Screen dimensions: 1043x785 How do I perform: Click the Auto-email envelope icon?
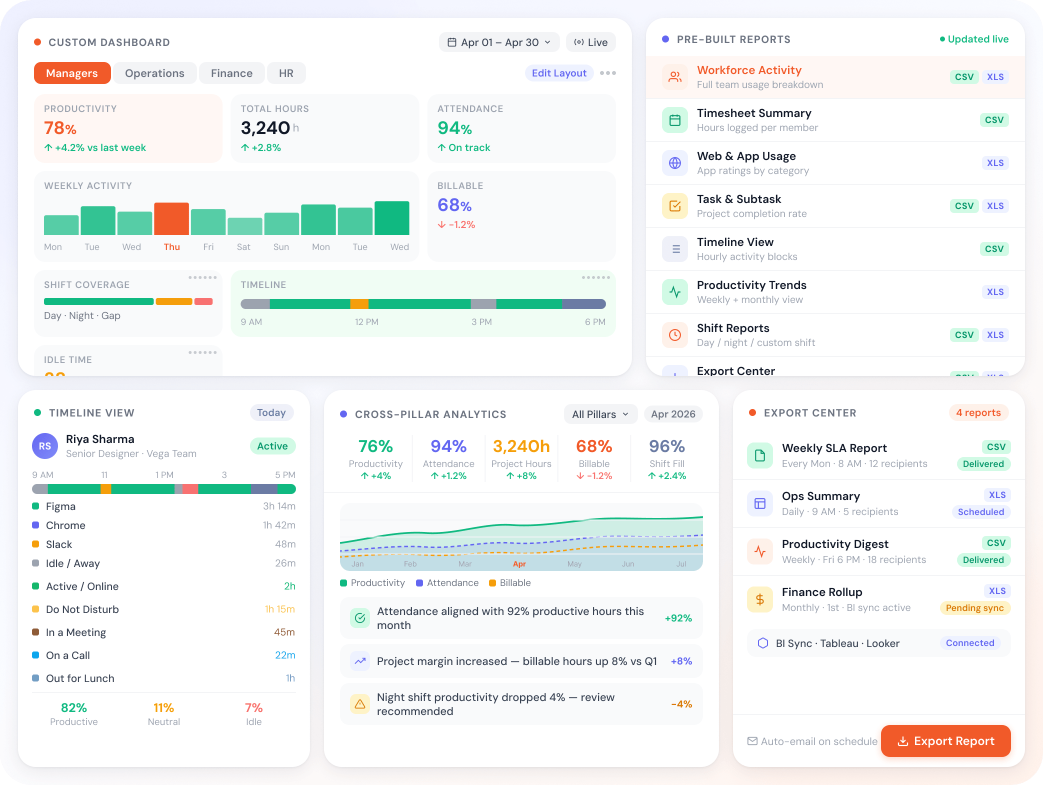pos(752,741)
